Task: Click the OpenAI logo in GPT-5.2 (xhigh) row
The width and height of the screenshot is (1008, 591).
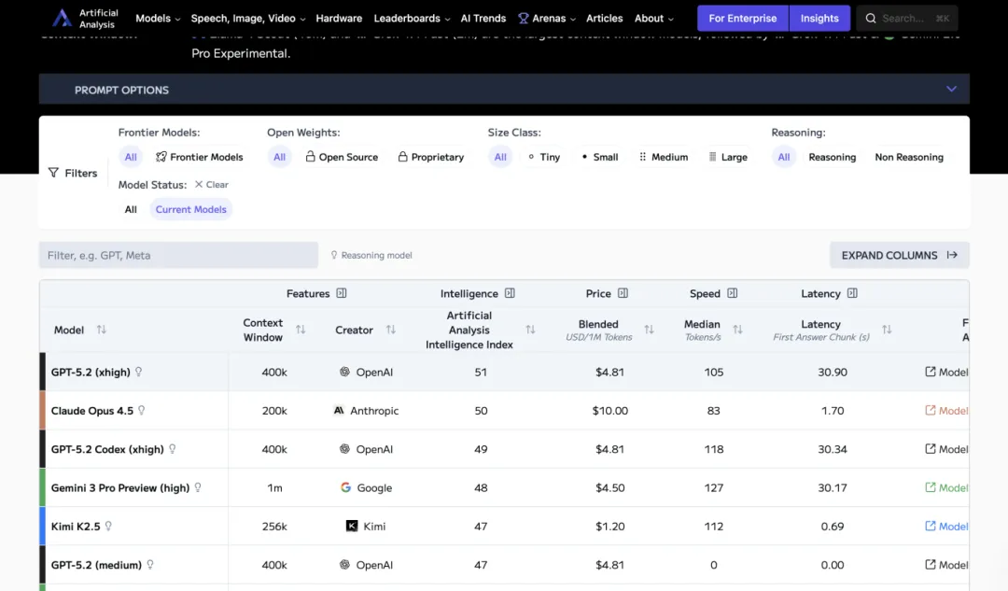Action: [344, 372]
